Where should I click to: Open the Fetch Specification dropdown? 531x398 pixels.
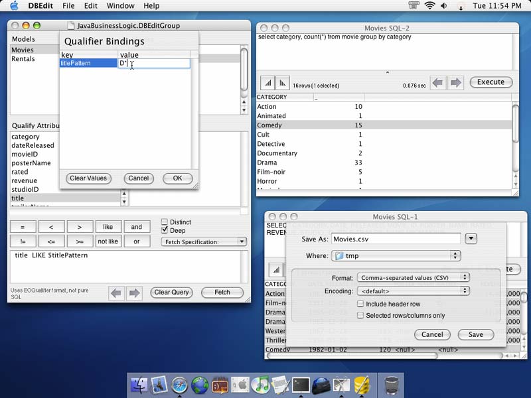[204, 242]
